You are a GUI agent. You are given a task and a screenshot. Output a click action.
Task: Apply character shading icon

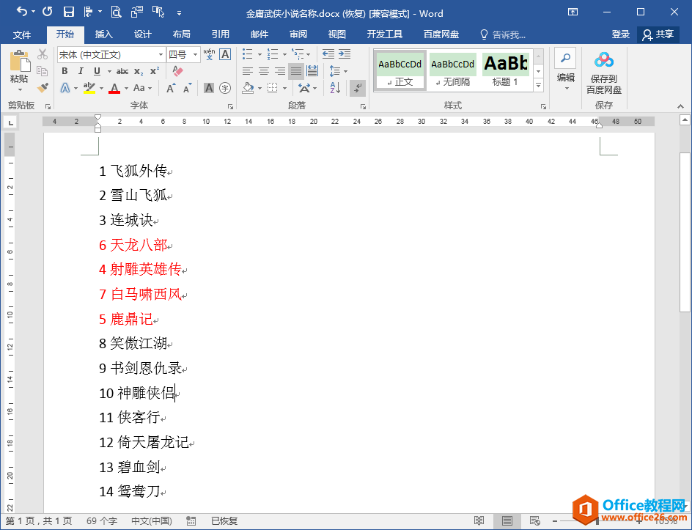209,88
